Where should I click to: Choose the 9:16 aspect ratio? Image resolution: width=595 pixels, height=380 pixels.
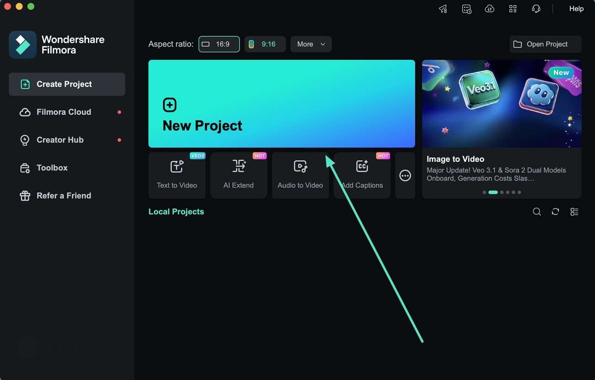coord(265,44)
